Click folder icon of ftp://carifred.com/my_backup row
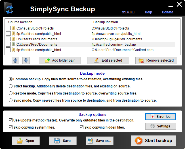 pyautogui.click(x=13, y=45)
